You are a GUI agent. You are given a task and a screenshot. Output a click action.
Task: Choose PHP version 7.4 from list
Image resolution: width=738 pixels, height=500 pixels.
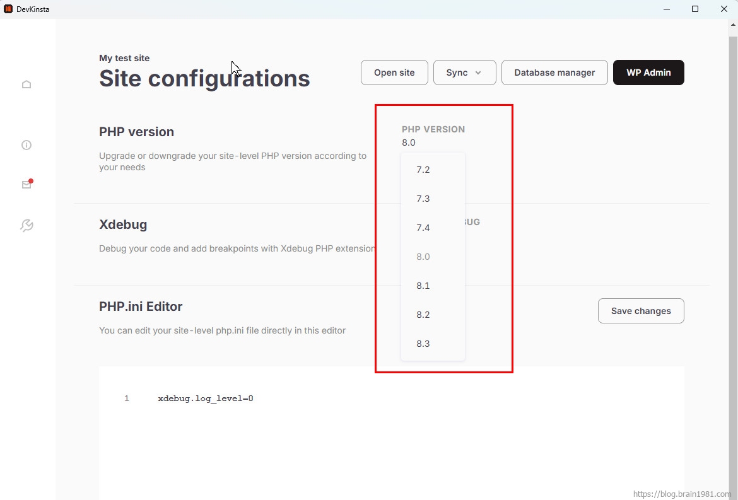click(x=433, y=228)
